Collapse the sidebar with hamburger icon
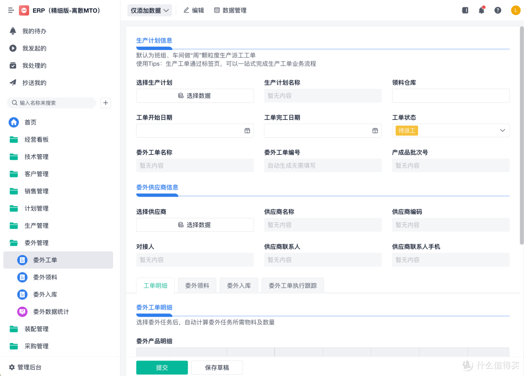524x376 pixels. 11,10
